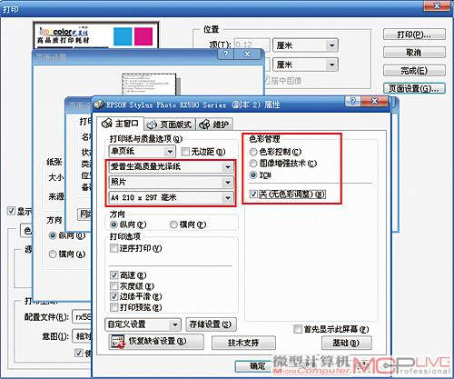Enable the 无边距 borderless checkbox
Screen dimensions: 454x379
[x=185, y=151]
